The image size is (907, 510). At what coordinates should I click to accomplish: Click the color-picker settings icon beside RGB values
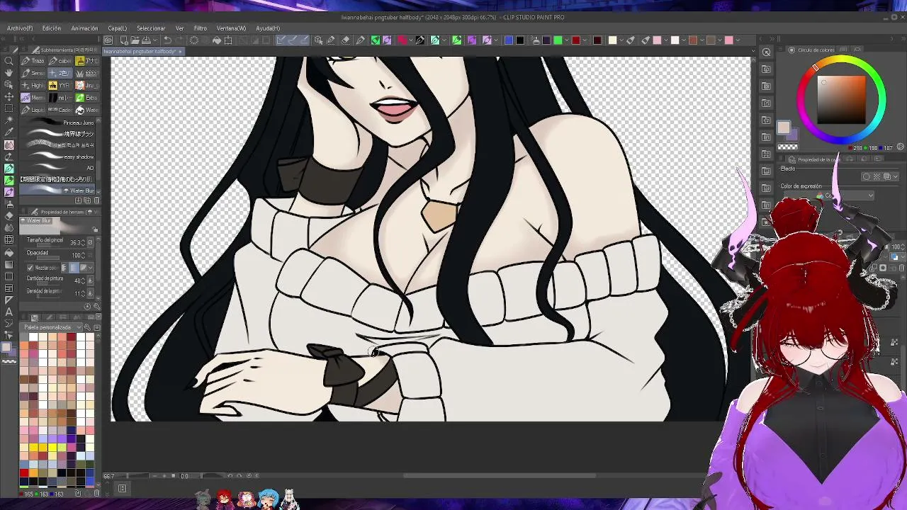click(901, 147)
